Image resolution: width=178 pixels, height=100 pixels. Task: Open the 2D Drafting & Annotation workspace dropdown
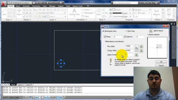[20, 3]
